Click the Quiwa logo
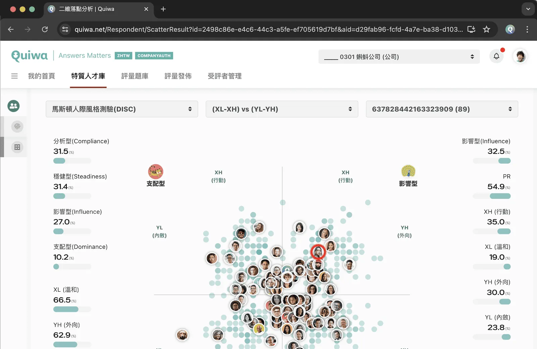The image size is (537, 349). pos(30,56)
